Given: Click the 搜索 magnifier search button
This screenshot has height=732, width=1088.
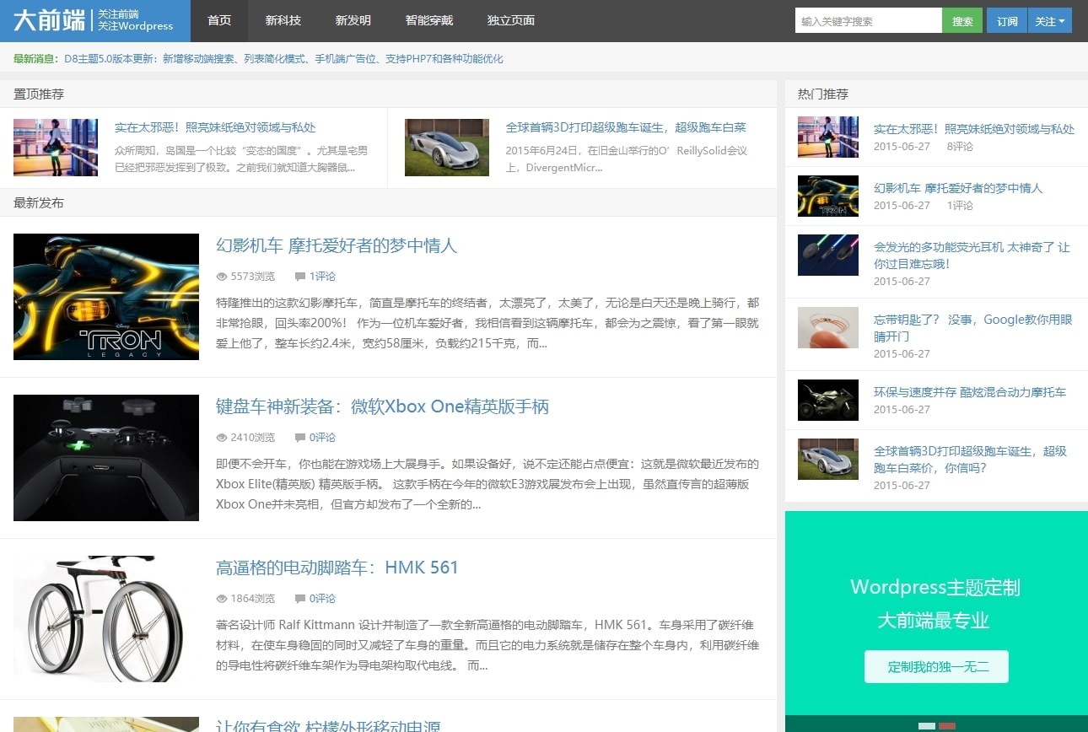Looking at the screenshot, I should click(x=962, y=19).
